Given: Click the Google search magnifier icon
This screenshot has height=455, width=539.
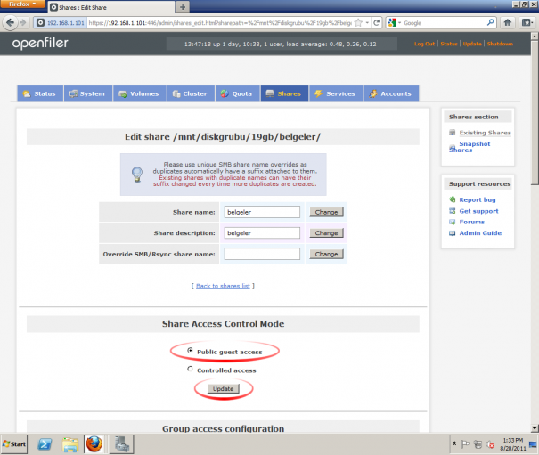Looking at the screenshot, I should pos(491,22).
